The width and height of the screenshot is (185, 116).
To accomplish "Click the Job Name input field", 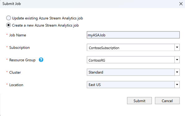I will pyautogui.click(x=133, y=35).
